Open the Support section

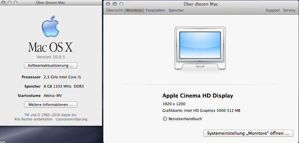[272, 10]
